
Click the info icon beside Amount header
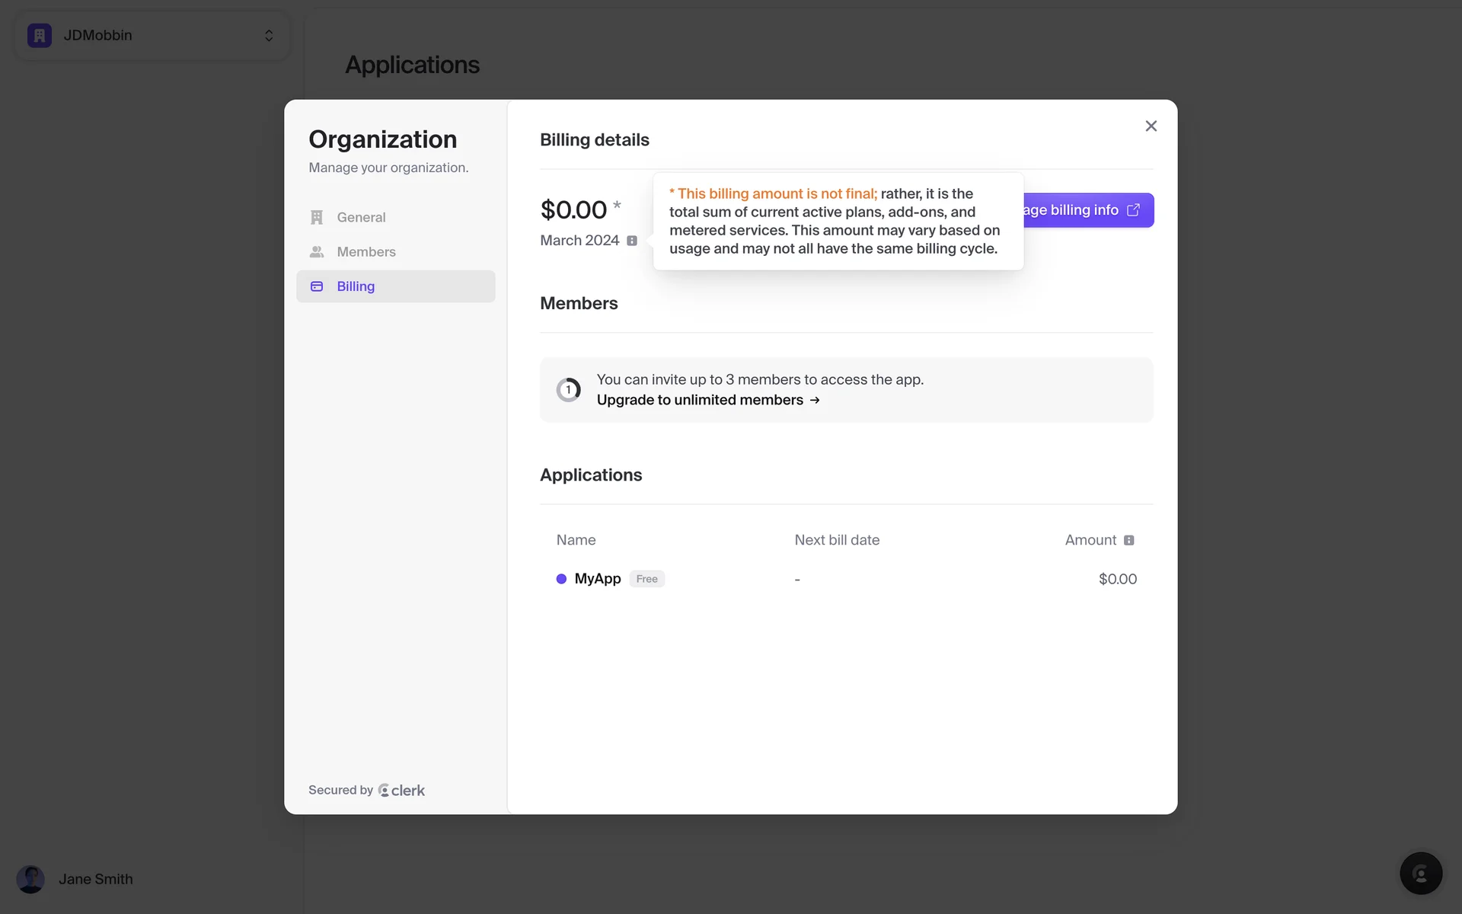[x=1129, y=540]
